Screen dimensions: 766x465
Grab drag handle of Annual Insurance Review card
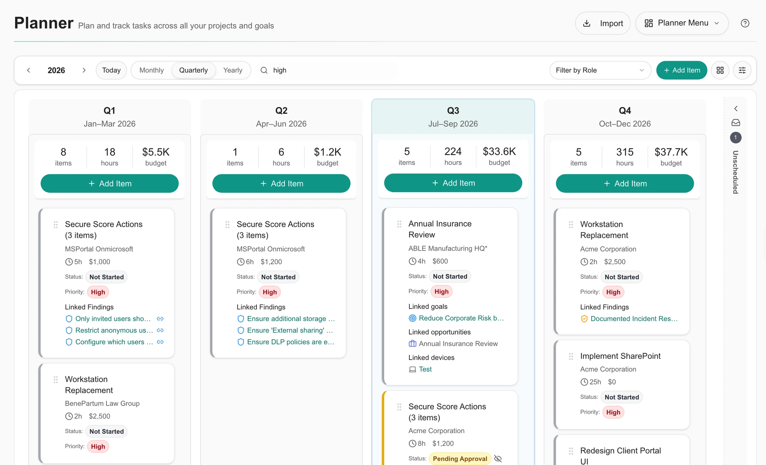(399, 224)
